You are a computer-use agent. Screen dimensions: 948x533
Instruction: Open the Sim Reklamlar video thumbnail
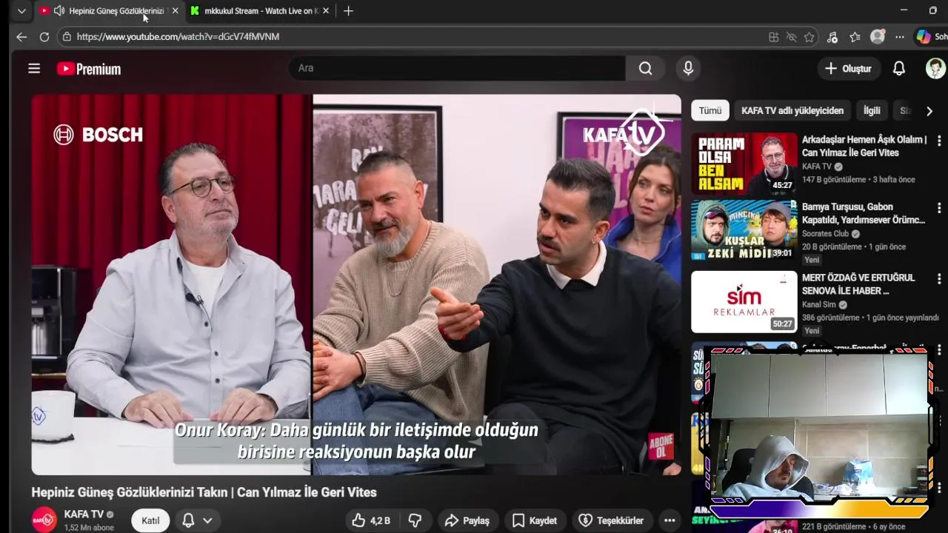tap(744, 302)
